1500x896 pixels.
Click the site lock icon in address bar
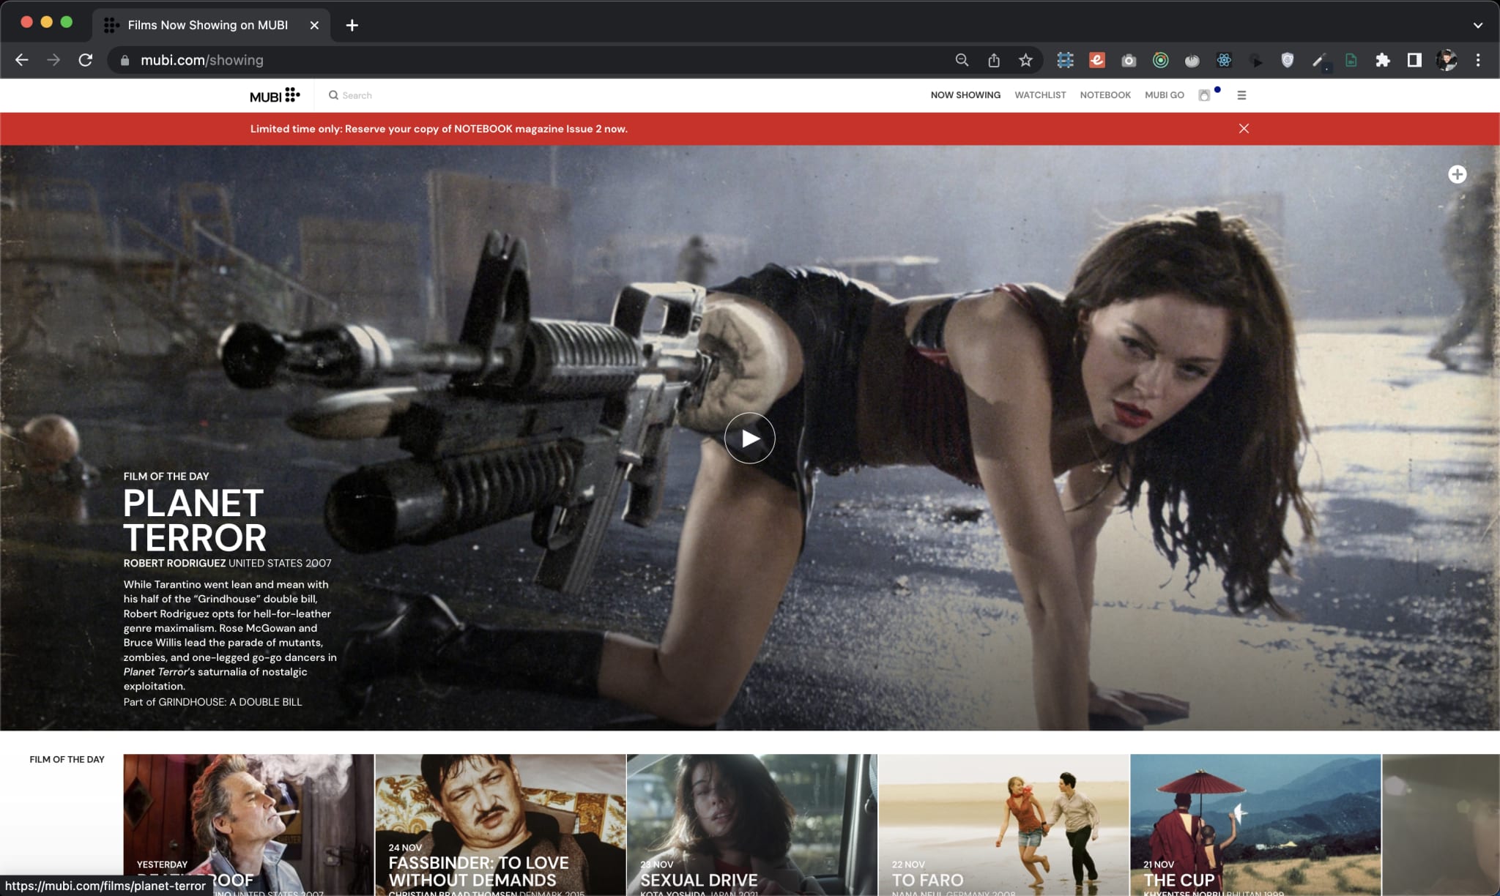pos(125,60)
